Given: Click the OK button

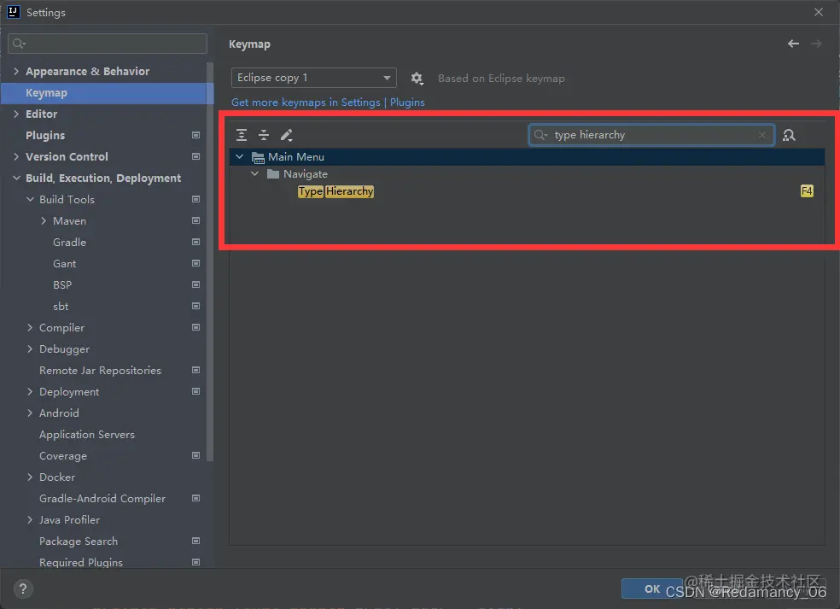Looking at the screenshot, I should click(651, 589).
